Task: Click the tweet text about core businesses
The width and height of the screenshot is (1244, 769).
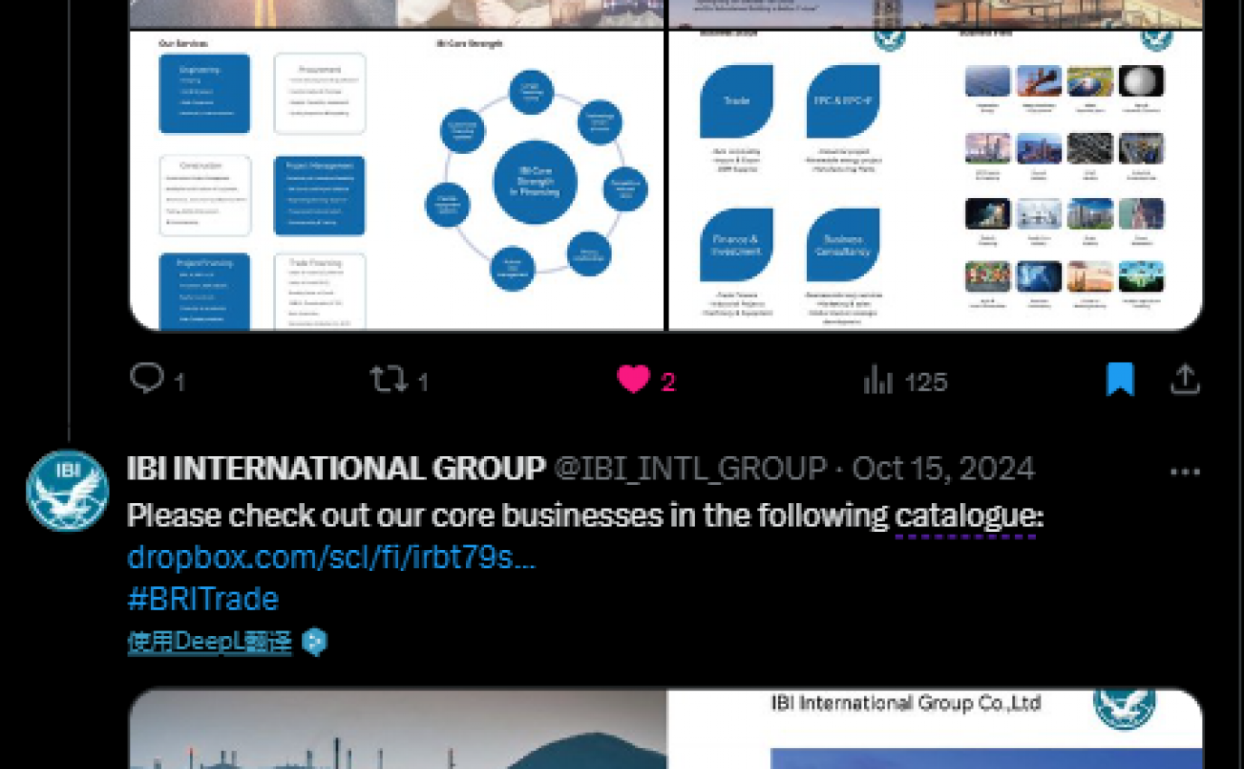Action: [x=584, y=516]
